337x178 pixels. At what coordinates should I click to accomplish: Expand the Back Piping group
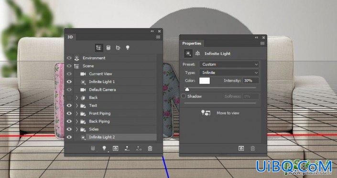coord(77,121)
